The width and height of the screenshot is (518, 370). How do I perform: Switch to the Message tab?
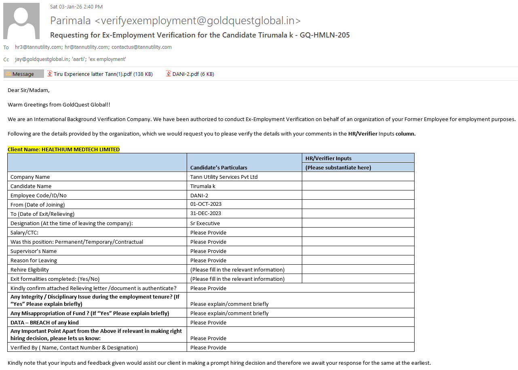23,74
